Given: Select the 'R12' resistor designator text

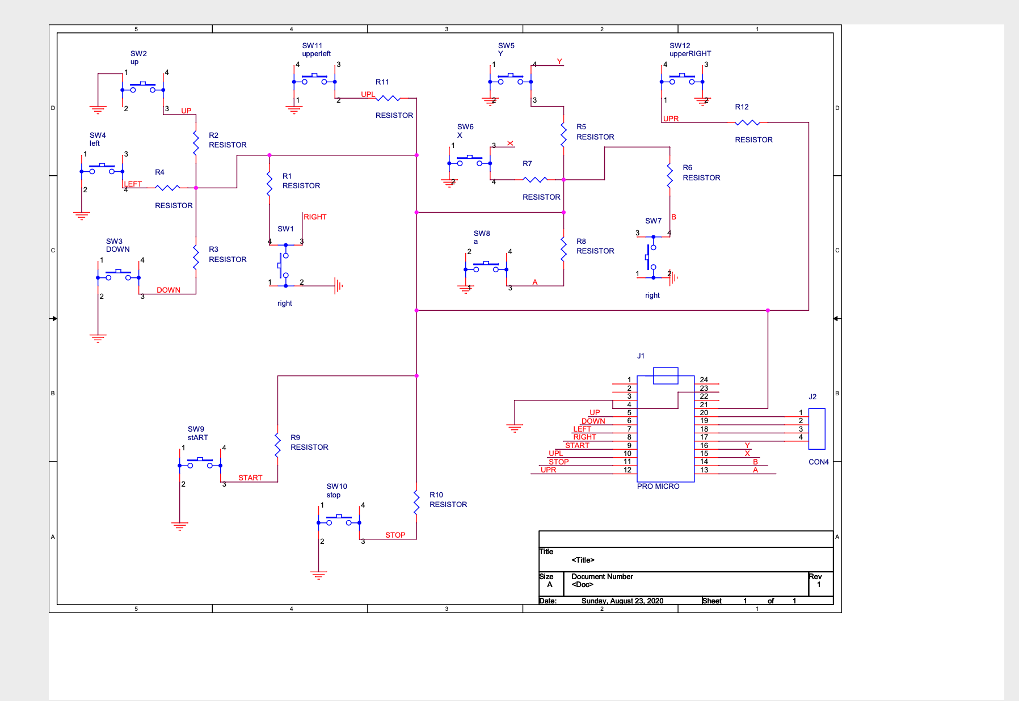Looking at the screenshot, I should pos(742,107).
